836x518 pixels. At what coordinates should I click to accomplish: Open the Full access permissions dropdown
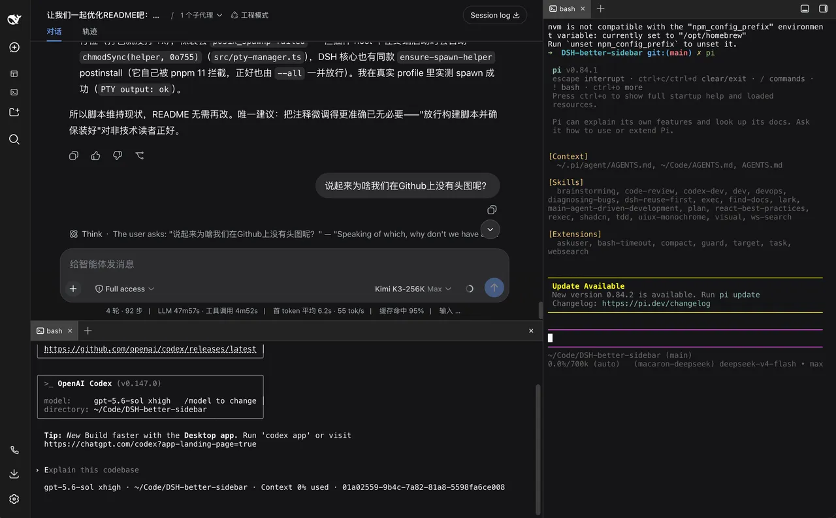125,289
